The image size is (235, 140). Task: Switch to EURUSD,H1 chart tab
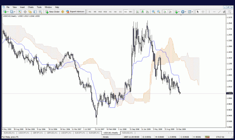click(x=9, y=133)
